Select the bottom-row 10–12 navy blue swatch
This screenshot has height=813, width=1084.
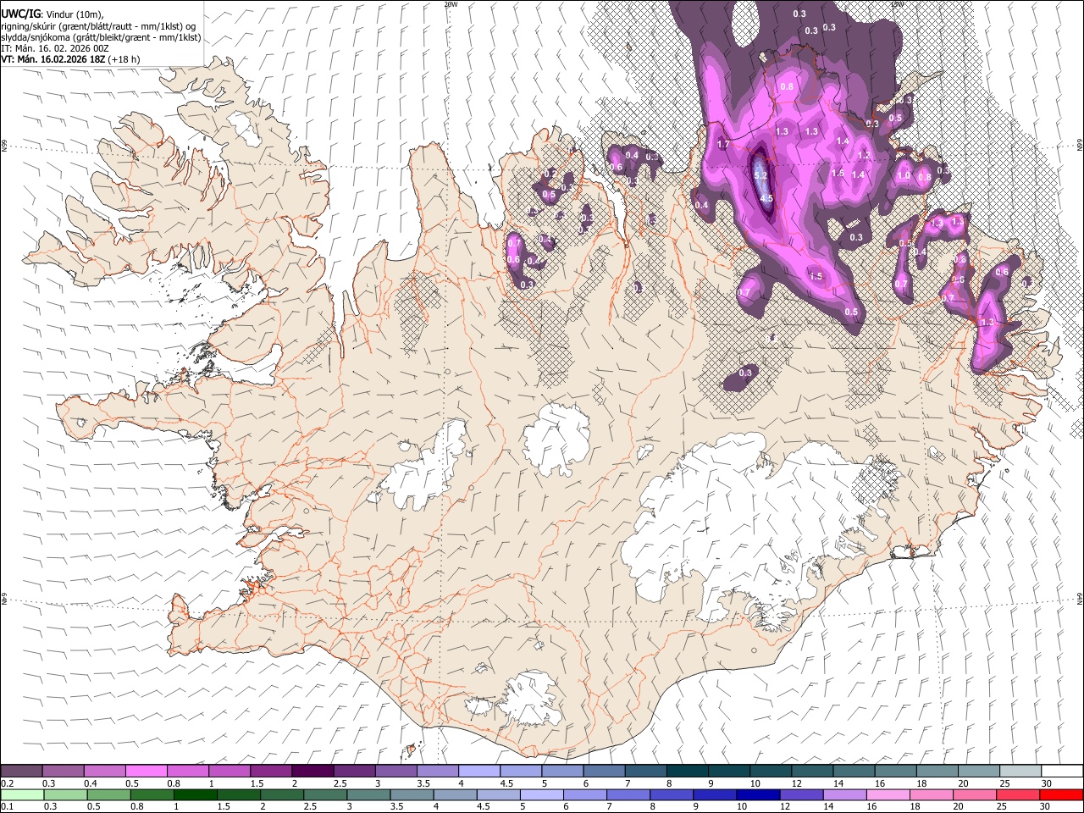[x=757, y=794]
